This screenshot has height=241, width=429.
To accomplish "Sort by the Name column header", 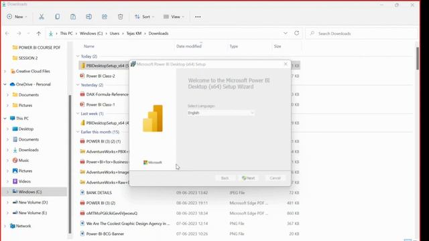I will coord(89,46).
